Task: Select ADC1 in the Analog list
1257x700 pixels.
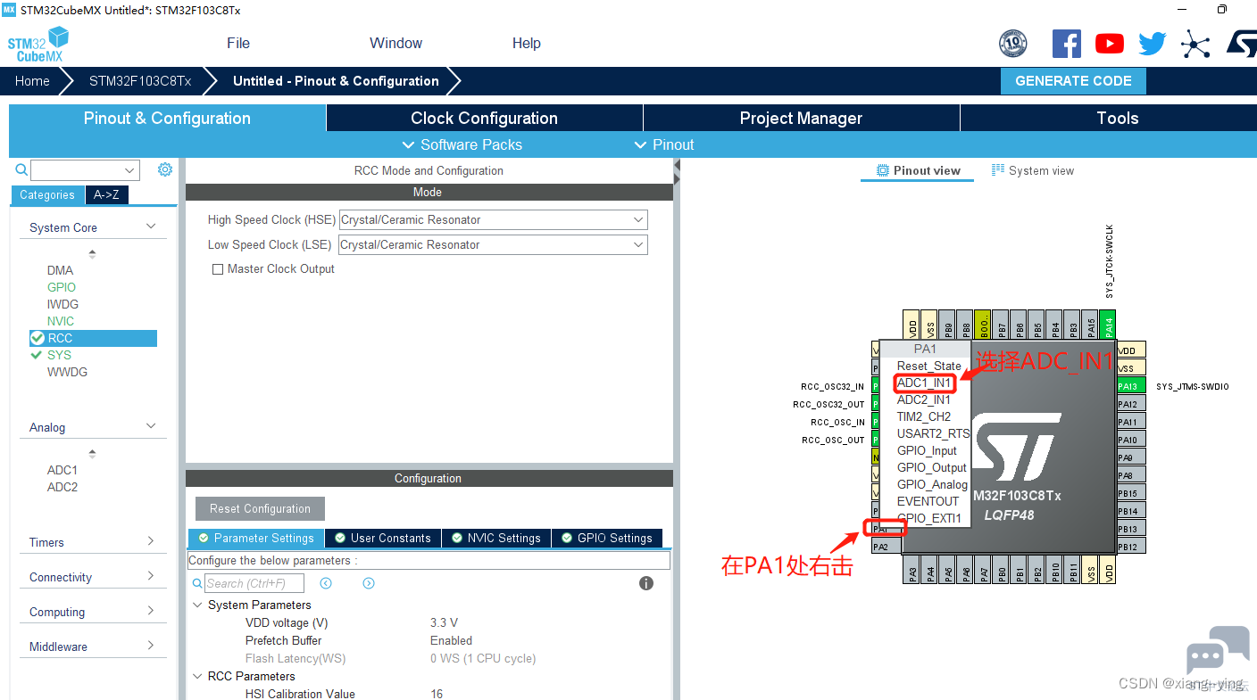Action: [62, 470]
